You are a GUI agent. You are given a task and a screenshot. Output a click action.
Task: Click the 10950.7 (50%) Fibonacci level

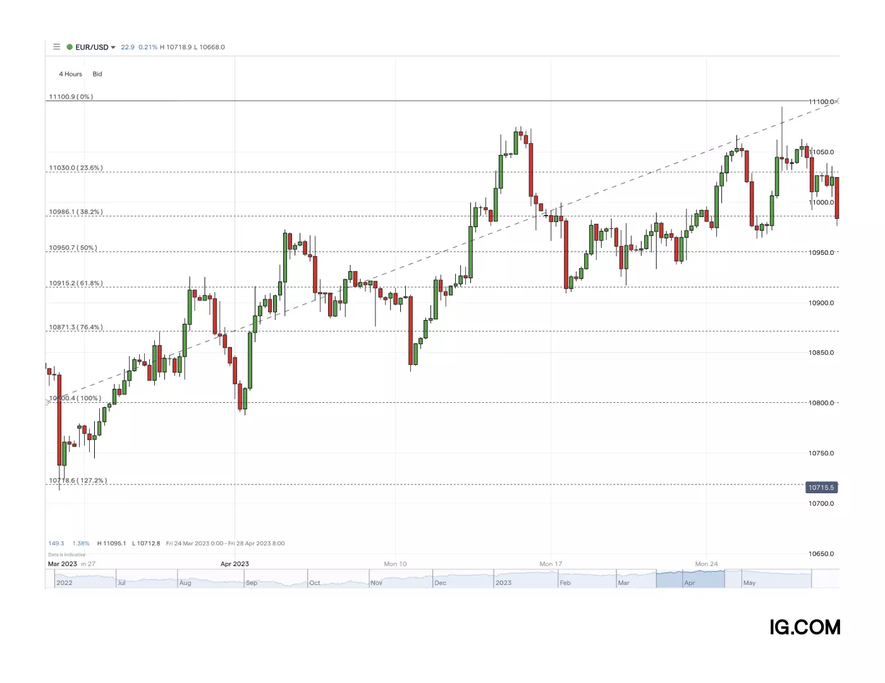pyautogui.click(x=73, y=248)
